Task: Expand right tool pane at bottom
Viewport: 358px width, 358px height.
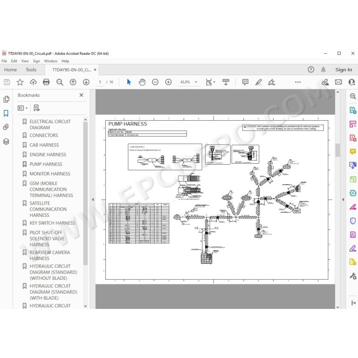Action: click(353, 303)
